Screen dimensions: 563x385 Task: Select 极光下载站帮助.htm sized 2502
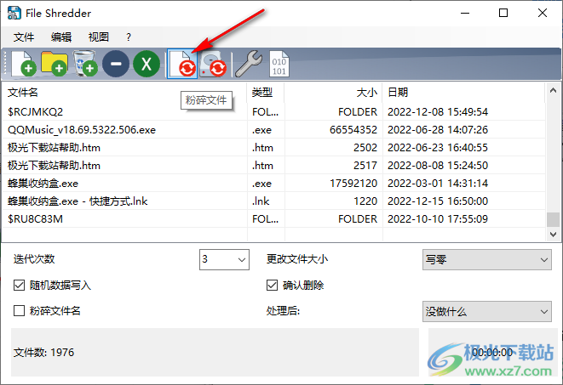tap(274, 148)
